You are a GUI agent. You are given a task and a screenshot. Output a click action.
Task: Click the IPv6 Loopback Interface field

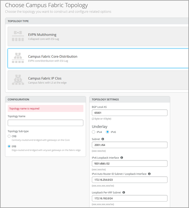pos(130,163)
